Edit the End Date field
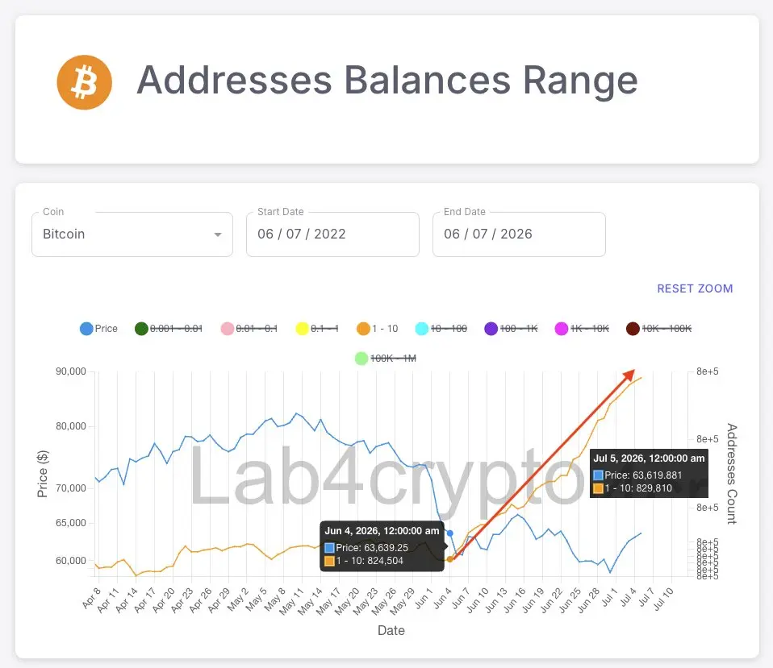 pos(519,234)
